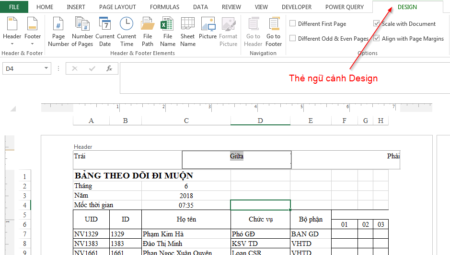The image size is (450, 255).
Task: Click cell 'BAN GD'
Action: click(311, 234)
